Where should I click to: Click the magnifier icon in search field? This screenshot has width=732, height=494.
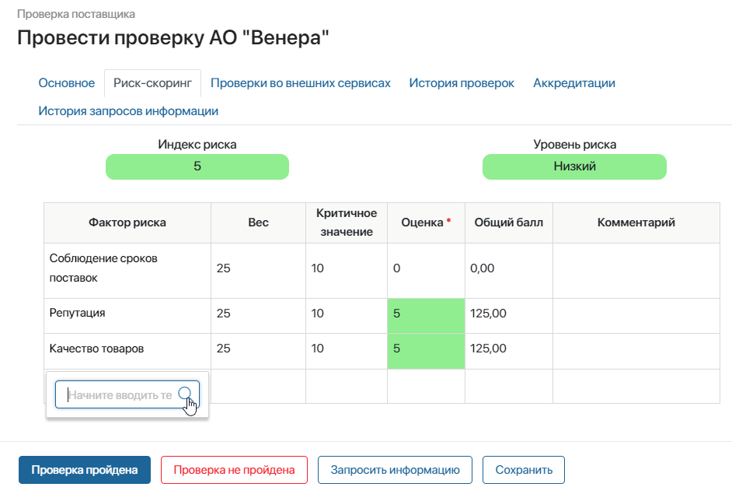(185, 393)
